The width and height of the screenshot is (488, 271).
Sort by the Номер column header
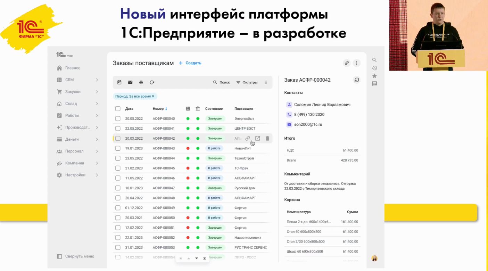click(x=160, y=109)
